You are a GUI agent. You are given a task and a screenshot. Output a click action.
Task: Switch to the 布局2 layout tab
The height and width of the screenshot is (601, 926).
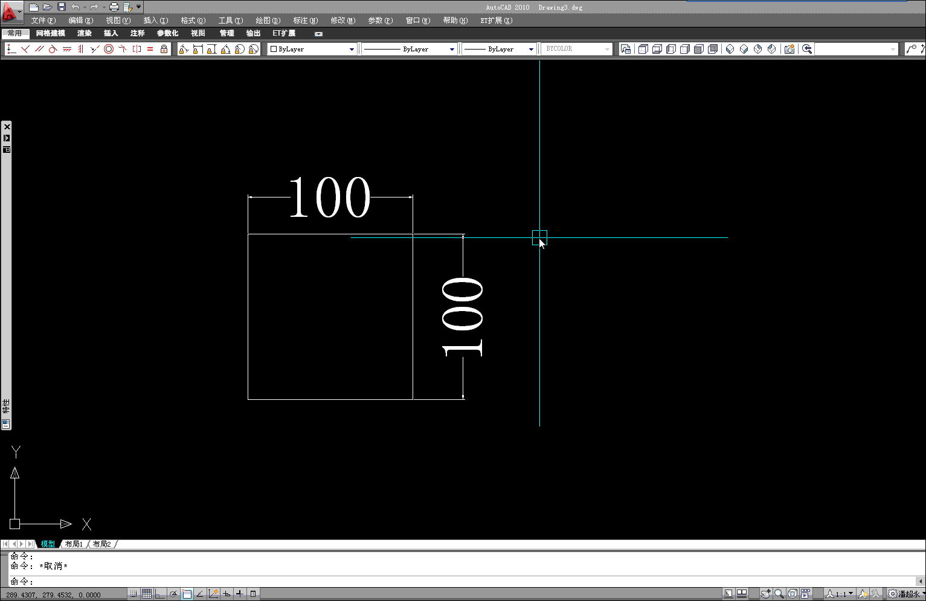click(102, 544)
